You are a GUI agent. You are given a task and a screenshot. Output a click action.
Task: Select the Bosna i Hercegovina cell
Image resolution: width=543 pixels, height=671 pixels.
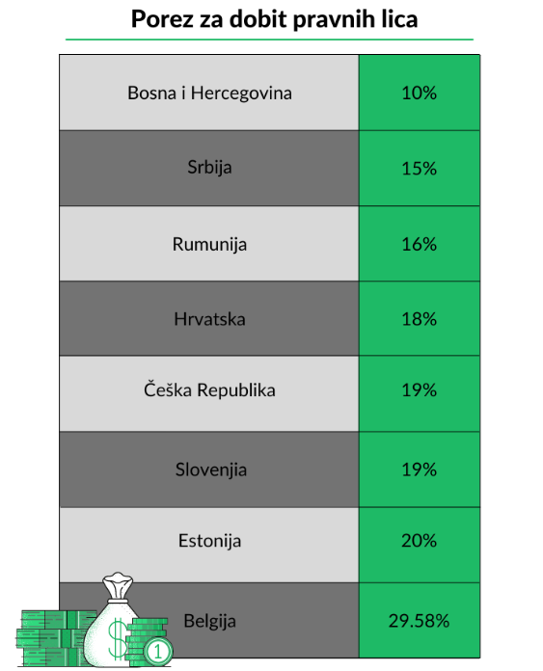tap(209, 93)
